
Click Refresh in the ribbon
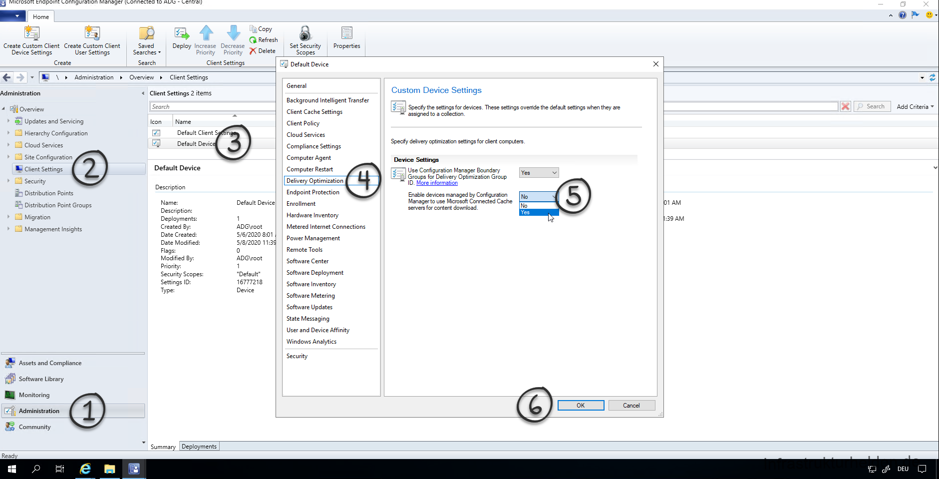(264, 40)
